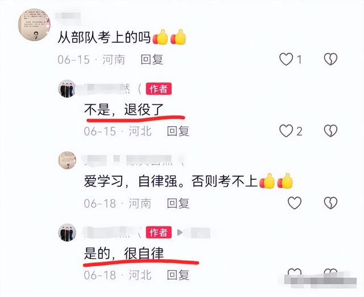
Task: Reply to the 06-15 河北 author comment
Action: [x=178, y=131]
